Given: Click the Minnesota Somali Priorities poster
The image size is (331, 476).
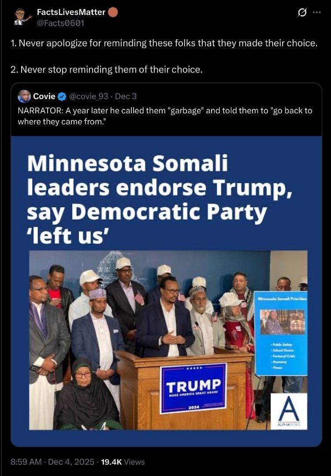Looking at the screenshot, I should 281,333.
